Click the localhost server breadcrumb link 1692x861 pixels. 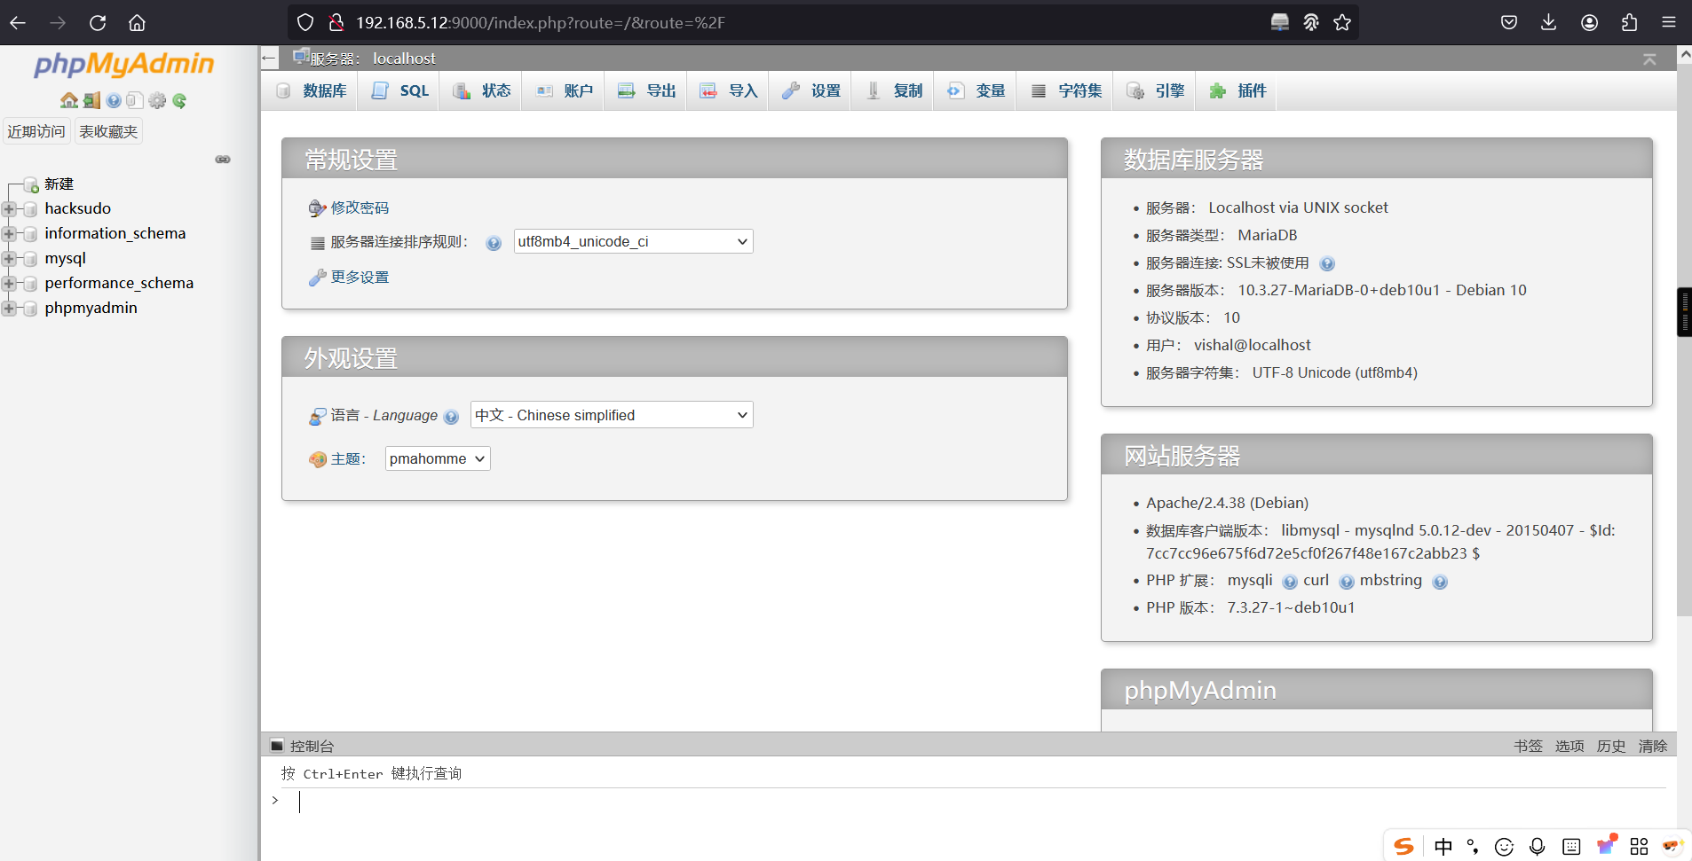pyautogui.click(x=404, y=59)
